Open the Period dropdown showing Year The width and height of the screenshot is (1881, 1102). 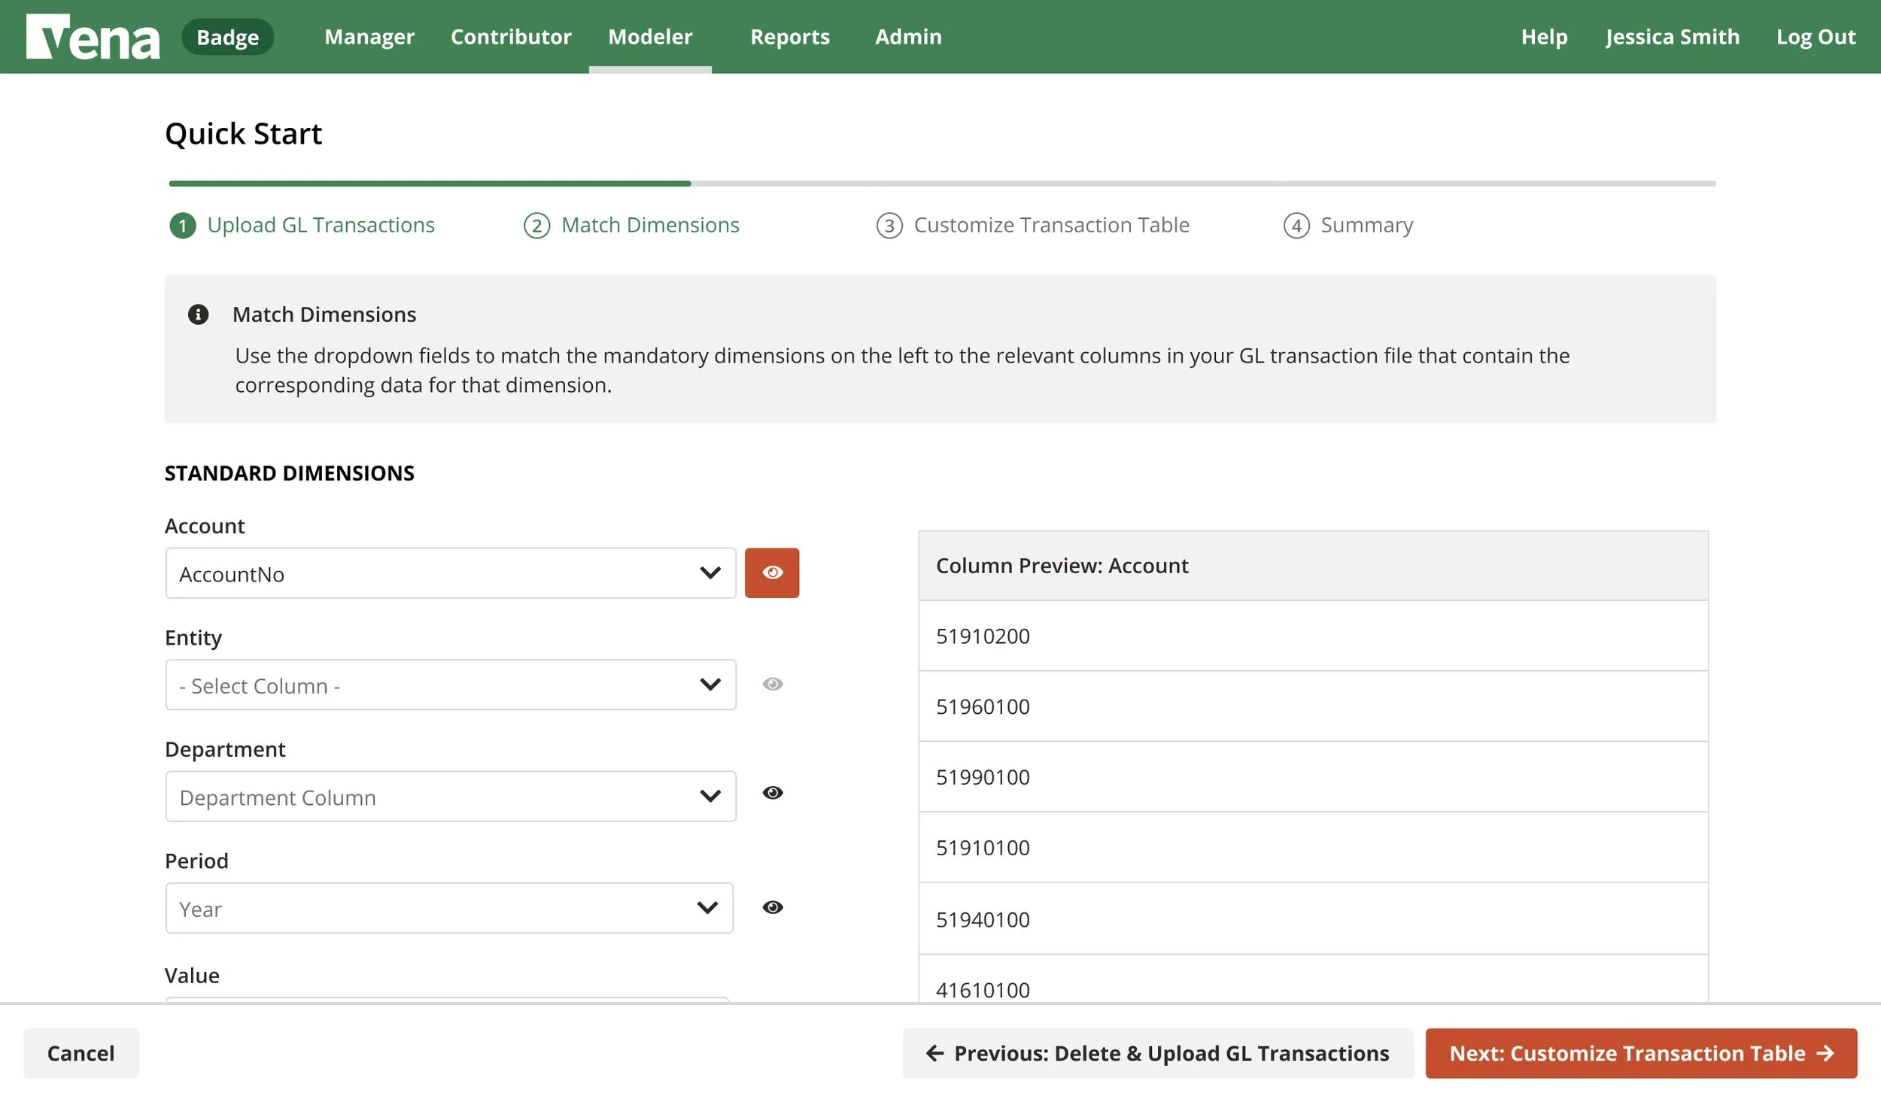click(x=450, y=907)
